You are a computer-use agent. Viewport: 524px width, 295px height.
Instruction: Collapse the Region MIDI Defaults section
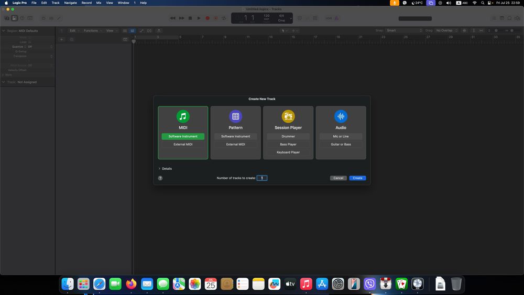coord(4,31)
